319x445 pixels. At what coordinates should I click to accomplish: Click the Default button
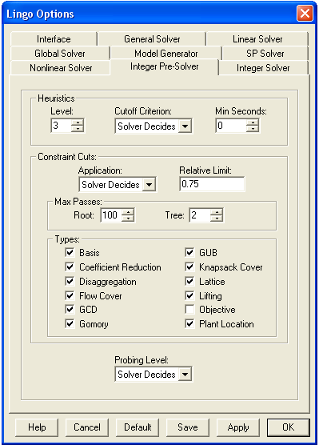tap(138, 427)
